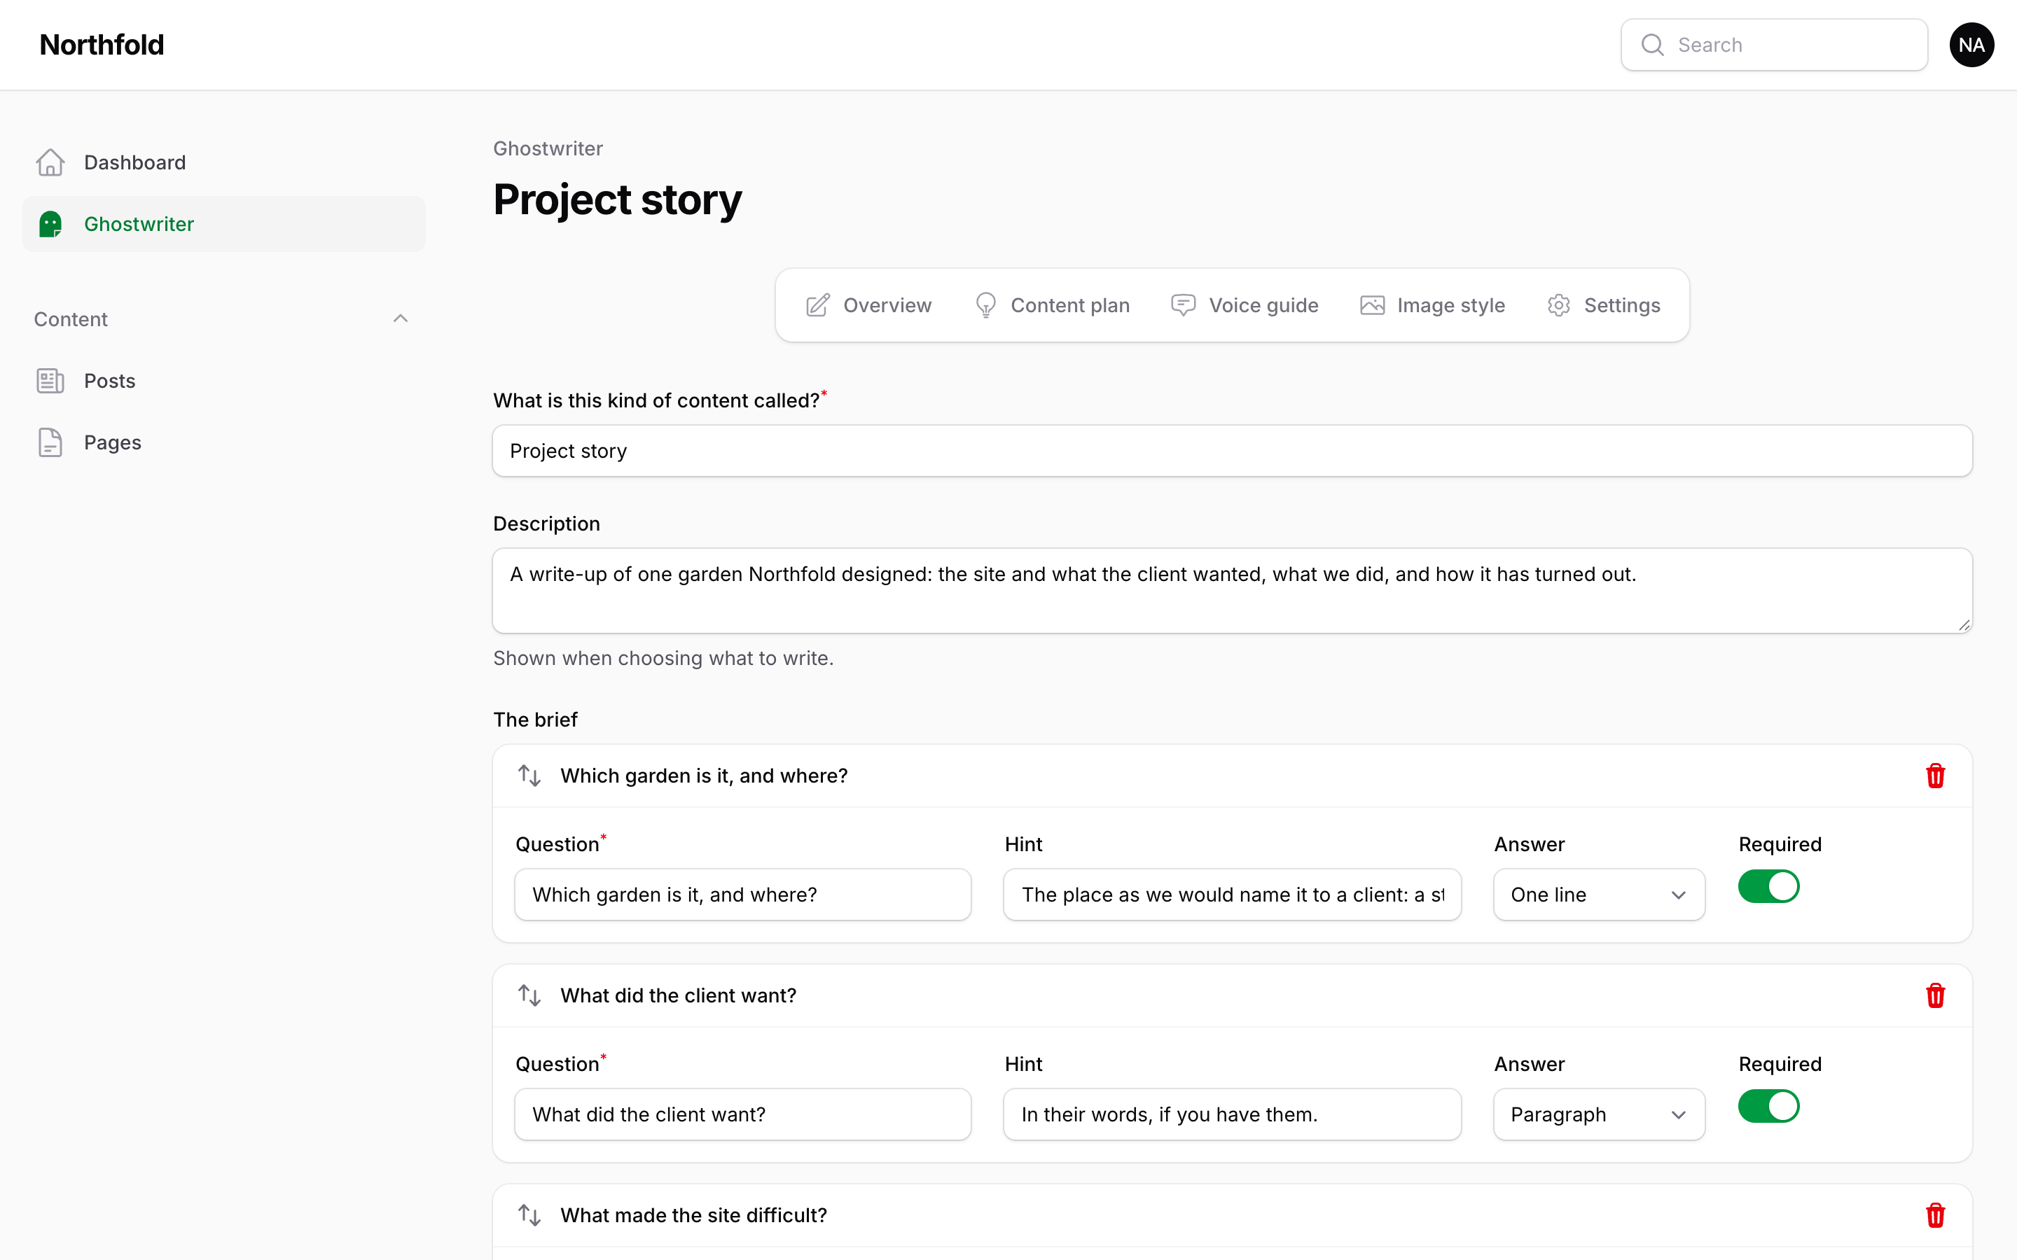Screen dimensions: 2017x1260
Task: Click the Content plan lightbulb icon
Action: [x=985, y=306]
